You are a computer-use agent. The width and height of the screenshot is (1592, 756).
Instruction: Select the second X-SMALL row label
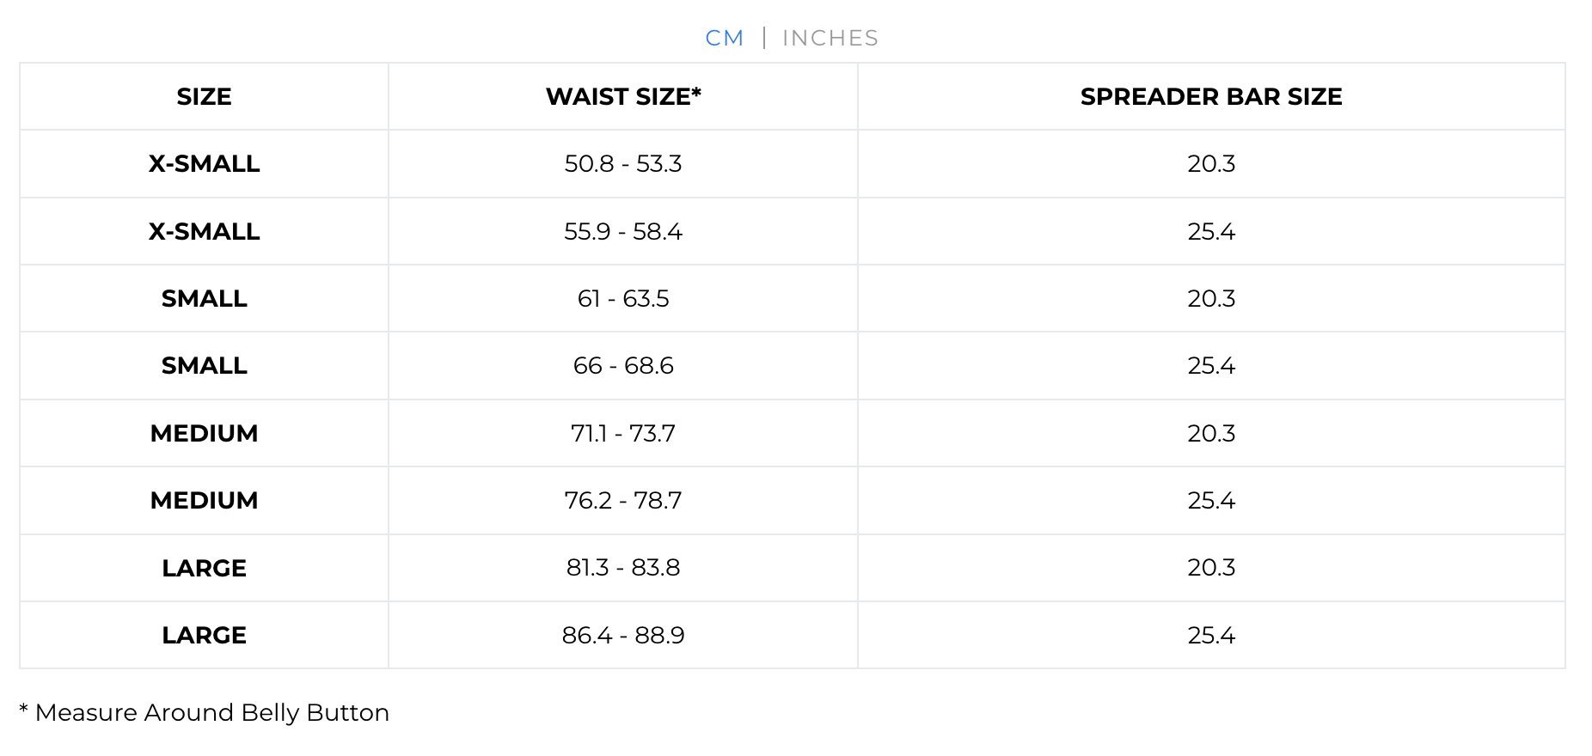(x=205, y=231)
